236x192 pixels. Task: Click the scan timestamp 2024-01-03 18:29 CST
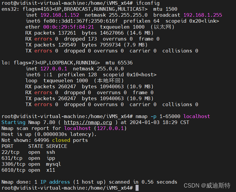point(160,122)
